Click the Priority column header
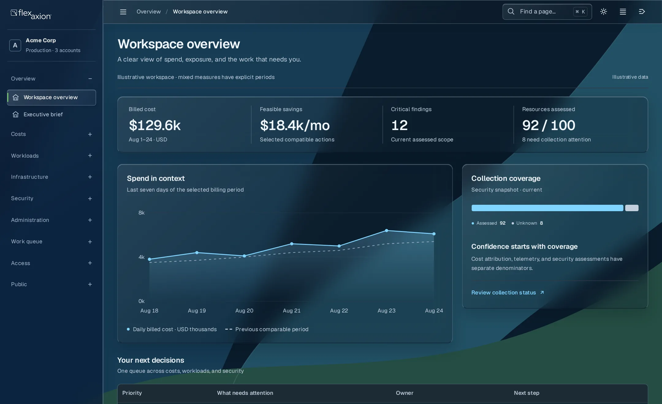The width and height of the screenshot is (662, 404). (x=132, y=393)
